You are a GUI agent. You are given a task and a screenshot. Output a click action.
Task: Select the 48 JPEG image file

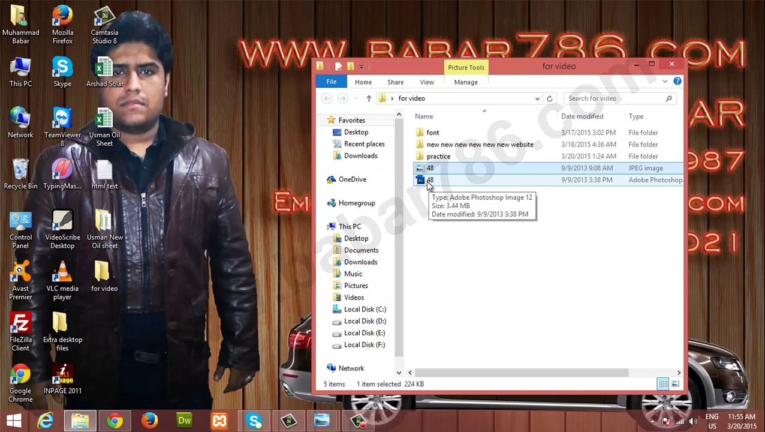coord(548,168)
